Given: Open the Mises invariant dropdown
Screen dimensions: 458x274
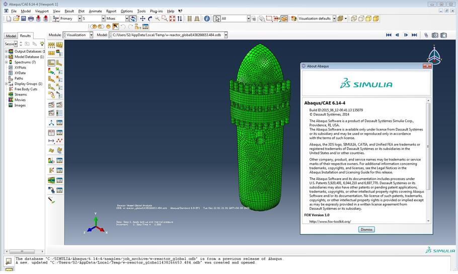Looking at the screenshot, I should click(x=127, y=19).
